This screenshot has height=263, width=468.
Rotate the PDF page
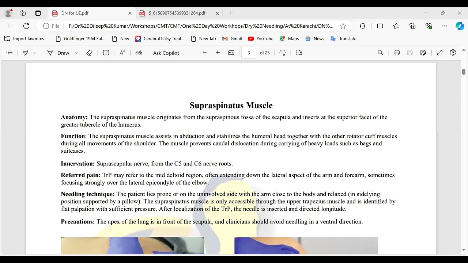[x=282, y=53]
